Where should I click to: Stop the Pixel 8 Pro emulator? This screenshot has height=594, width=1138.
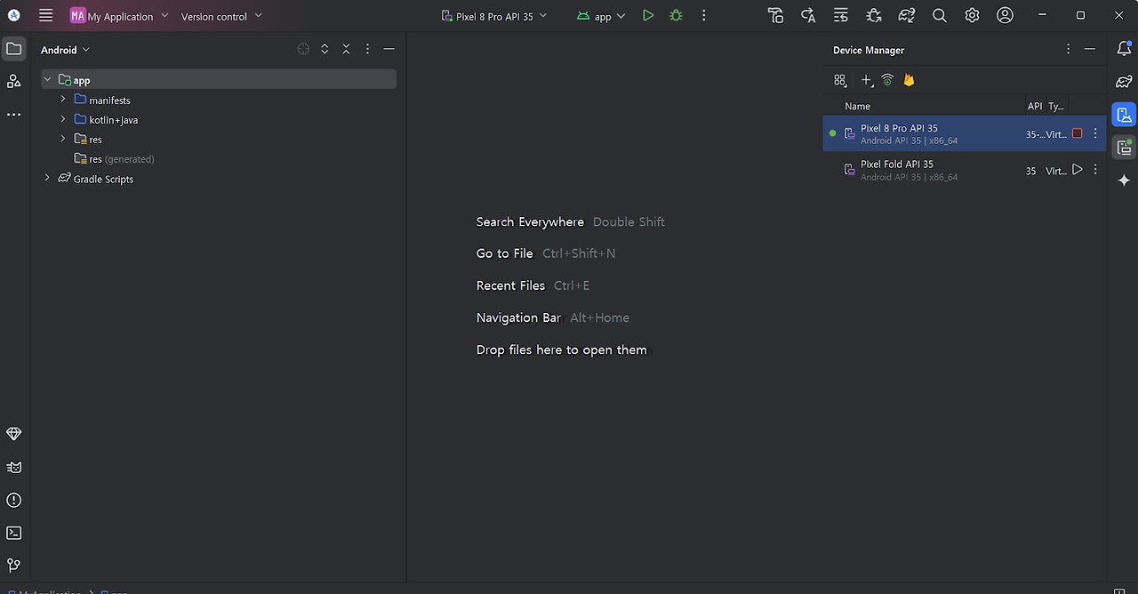[1076, 132]
